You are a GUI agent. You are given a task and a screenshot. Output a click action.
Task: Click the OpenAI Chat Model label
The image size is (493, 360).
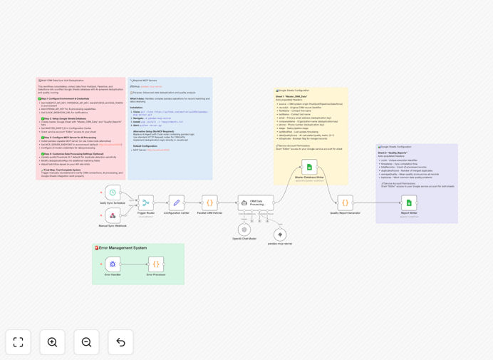[x=244, y=239]
